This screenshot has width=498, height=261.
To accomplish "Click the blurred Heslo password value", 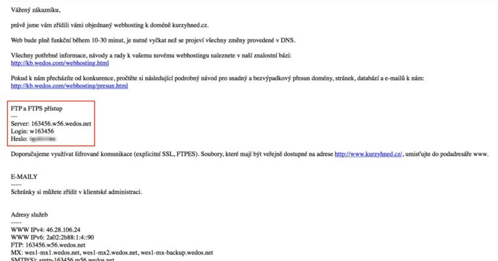I will (x=41, y=140).
